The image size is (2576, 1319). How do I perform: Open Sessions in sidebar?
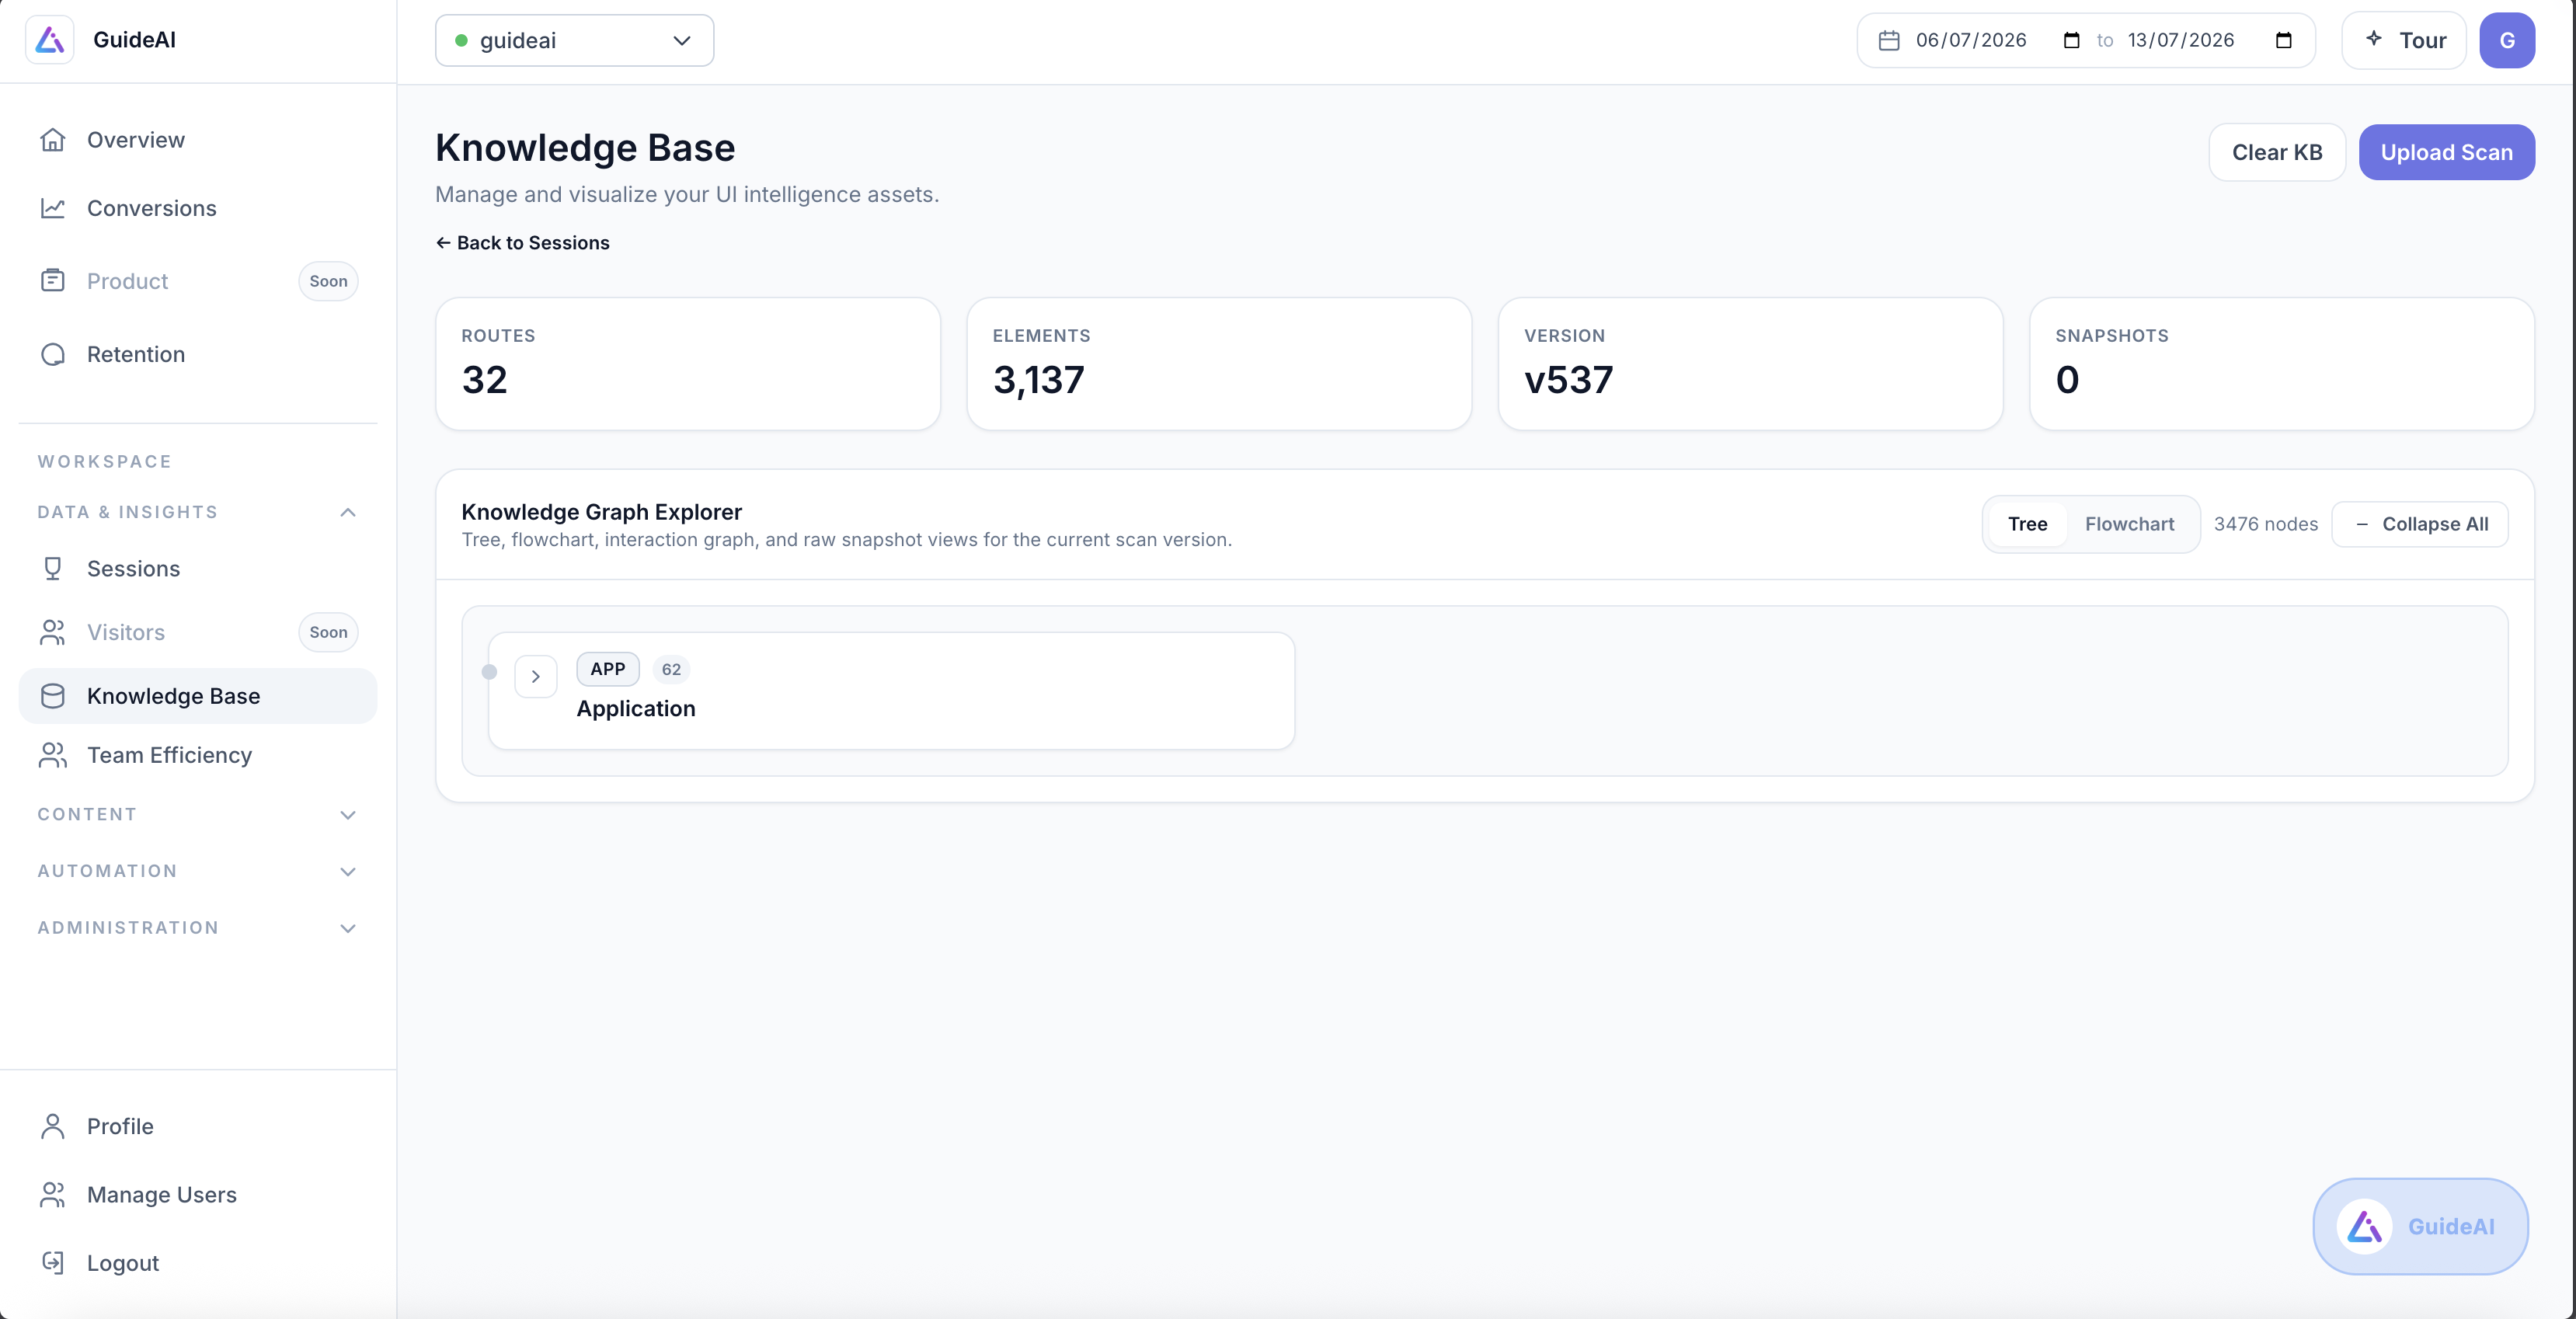point(198,568)
